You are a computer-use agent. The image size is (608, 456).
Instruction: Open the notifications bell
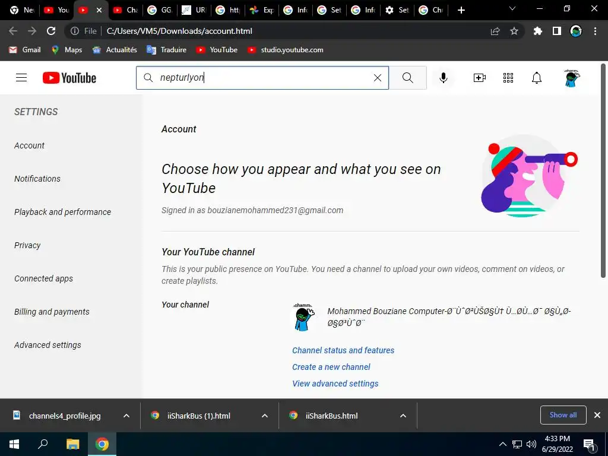click(x=536, y=78)
